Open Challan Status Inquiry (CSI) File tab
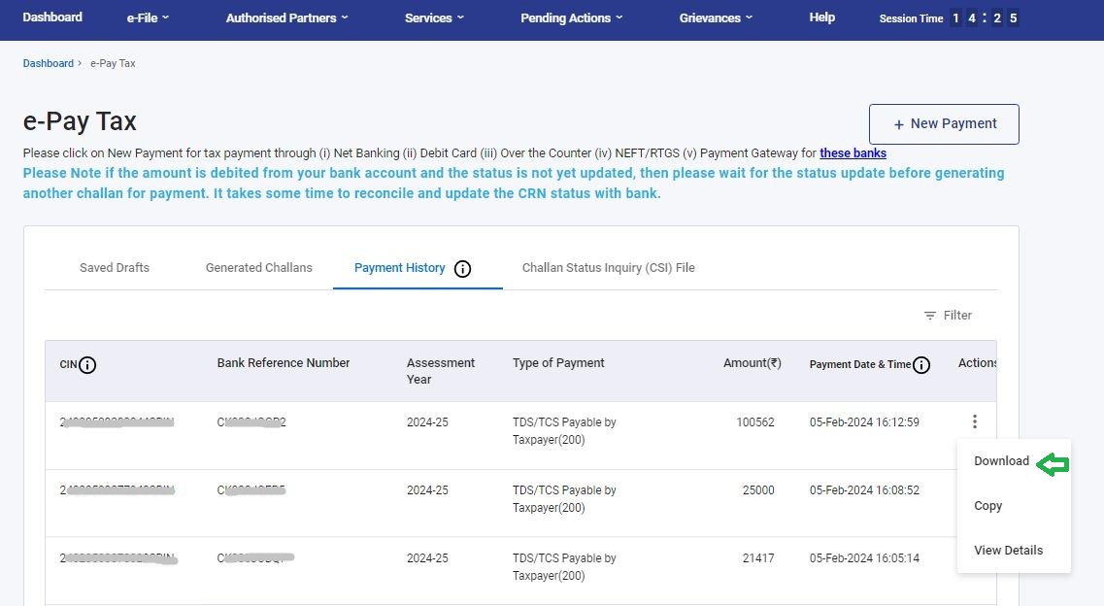Screen dimensions: 1104x606 [608, 268]
